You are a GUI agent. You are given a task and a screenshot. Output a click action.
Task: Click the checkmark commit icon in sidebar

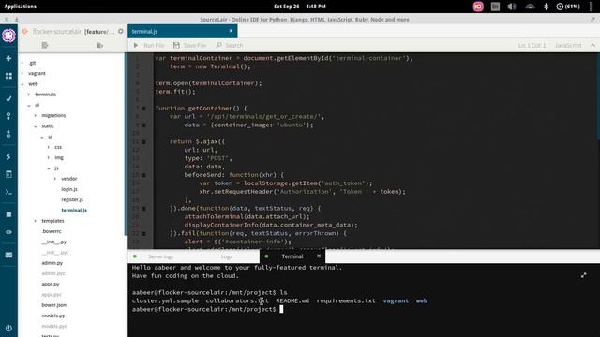pyautogui.click(x=8, y=98)
